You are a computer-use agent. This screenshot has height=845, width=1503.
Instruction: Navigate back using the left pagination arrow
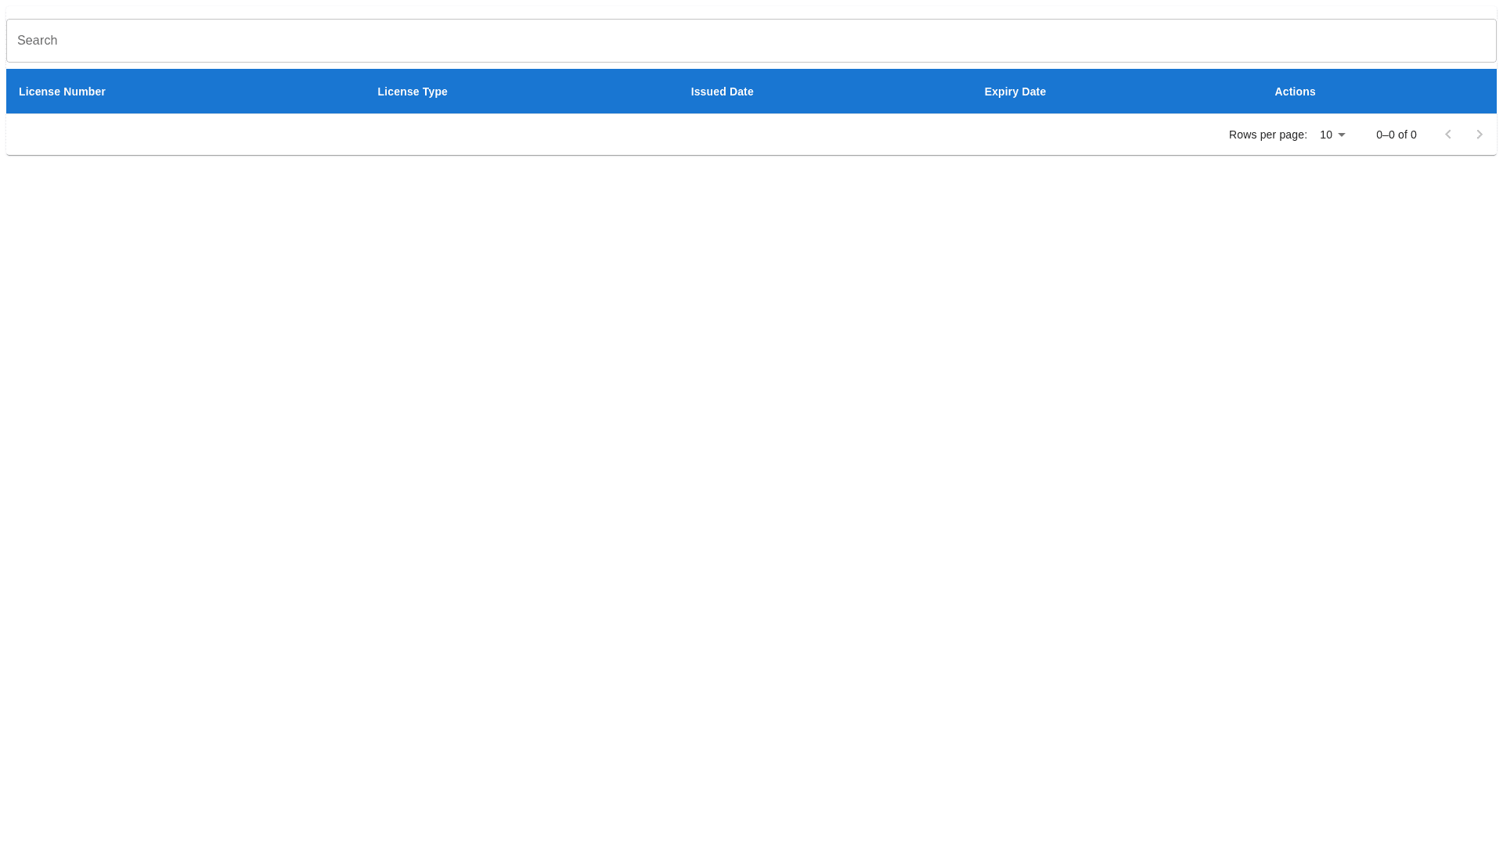pyautogui.click(x=1448, y=134)
